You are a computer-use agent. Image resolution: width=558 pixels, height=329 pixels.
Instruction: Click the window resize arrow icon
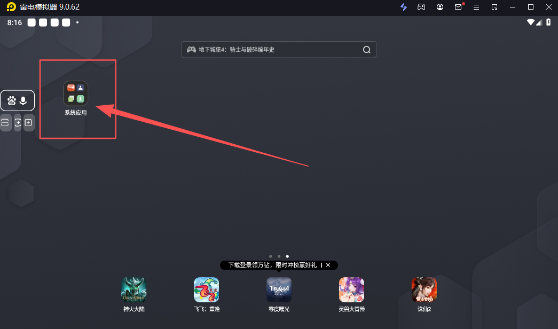[494, 7]
